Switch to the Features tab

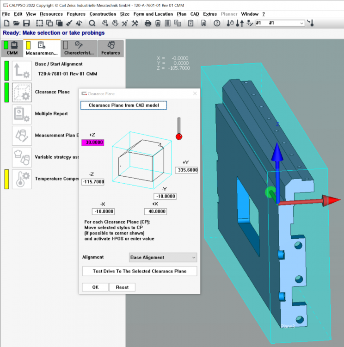tap(111, 48)
